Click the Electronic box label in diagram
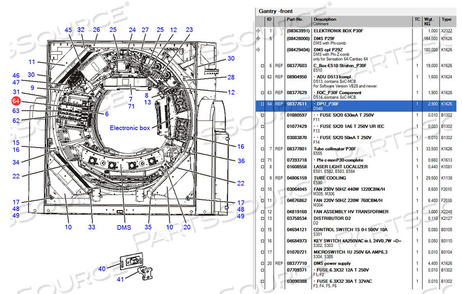This screenshot has width=462, height=294. (x=130, y=128)
